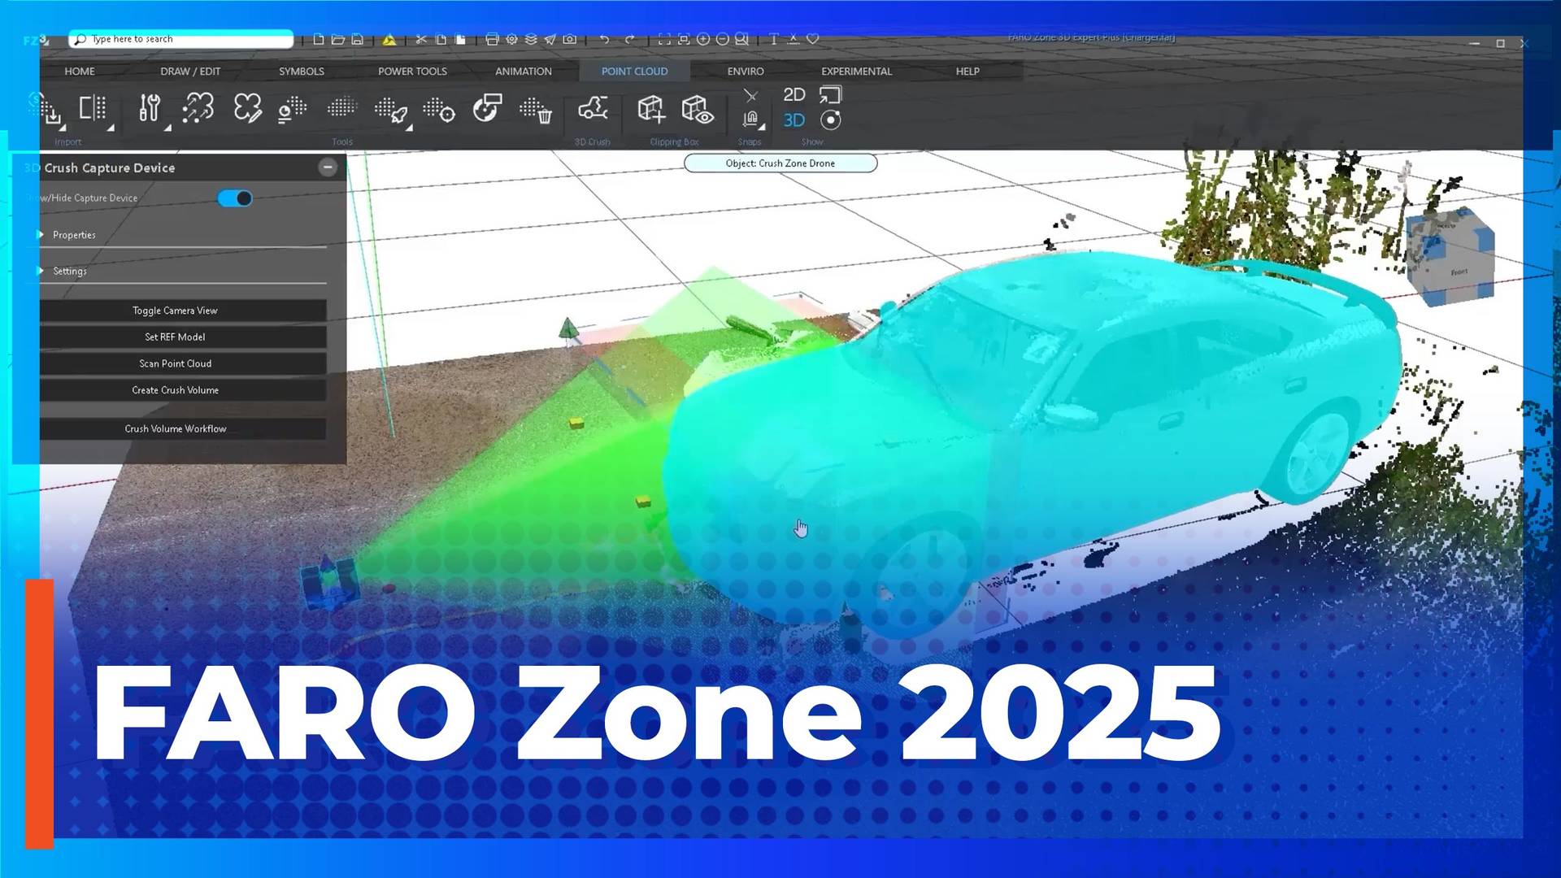Enable the Snaps option

[749, 120]
